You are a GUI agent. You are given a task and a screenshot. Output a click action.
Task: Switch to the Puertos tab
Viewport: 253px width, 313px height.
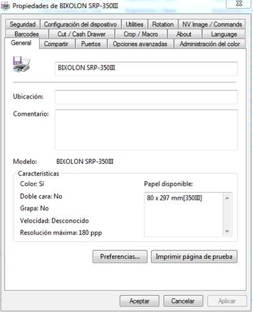point(91,44)
